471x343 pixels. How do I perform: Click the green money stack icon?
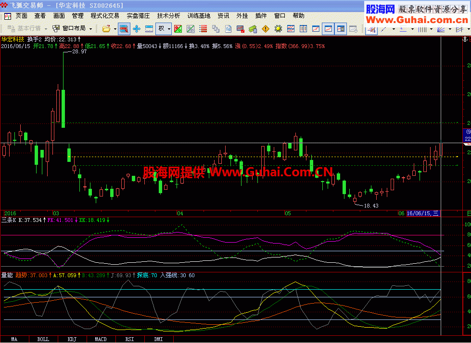[x=253, y=29]
